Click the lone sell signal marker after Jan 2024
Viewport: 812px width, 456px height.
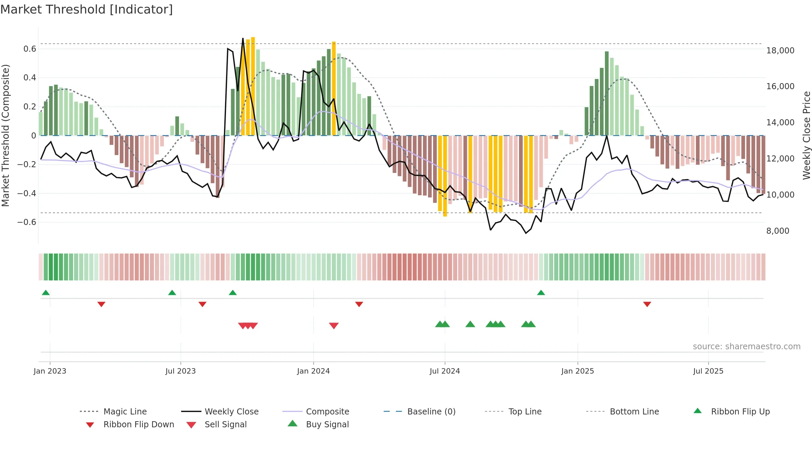point(334,326)
